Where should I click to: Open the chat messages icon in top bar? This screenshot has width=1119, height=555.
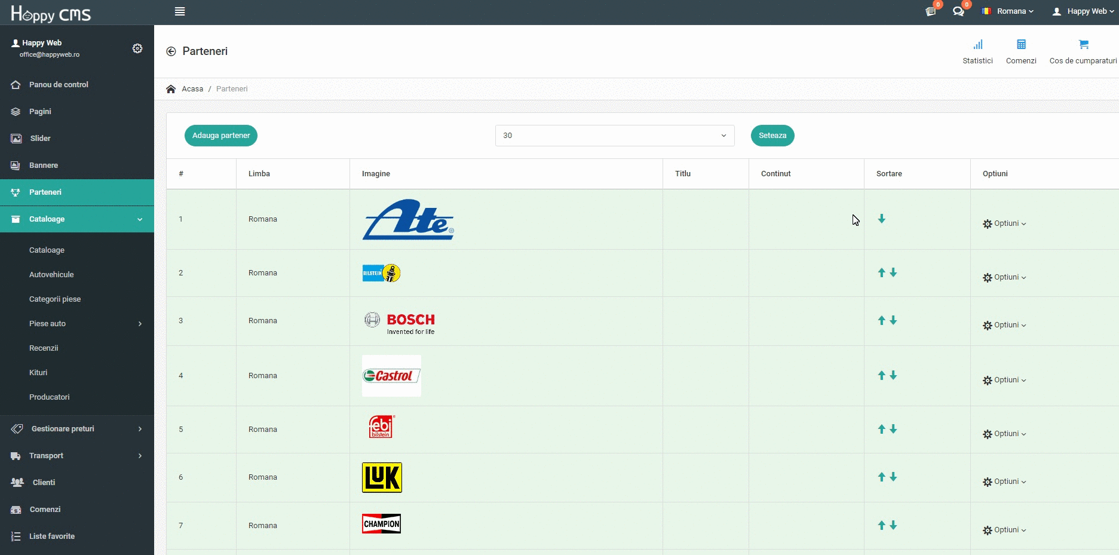(x=958, y=11)
